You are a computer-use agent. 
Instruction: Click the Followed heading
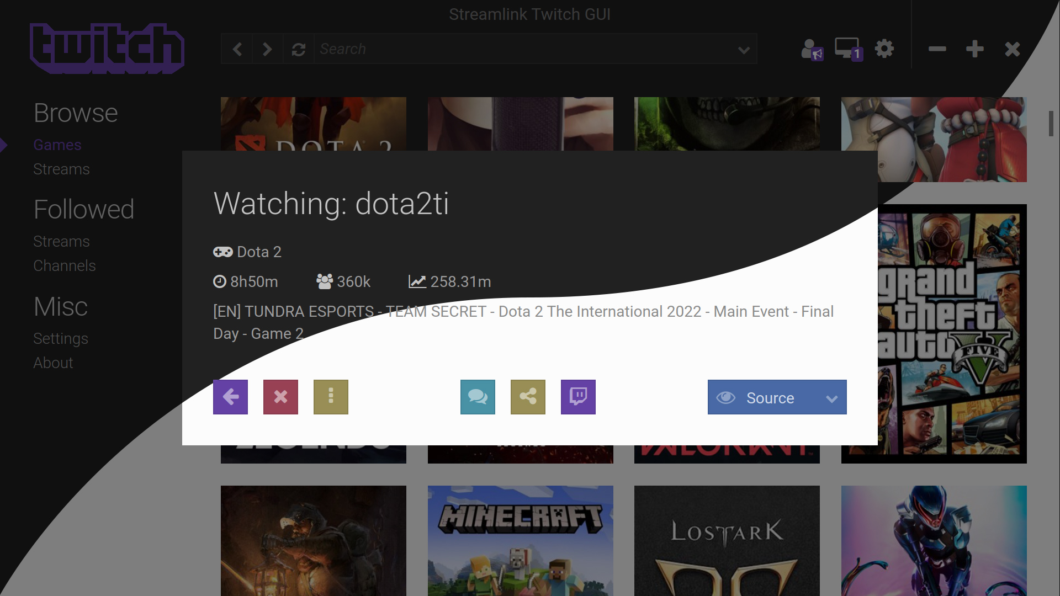click(84, 209)
